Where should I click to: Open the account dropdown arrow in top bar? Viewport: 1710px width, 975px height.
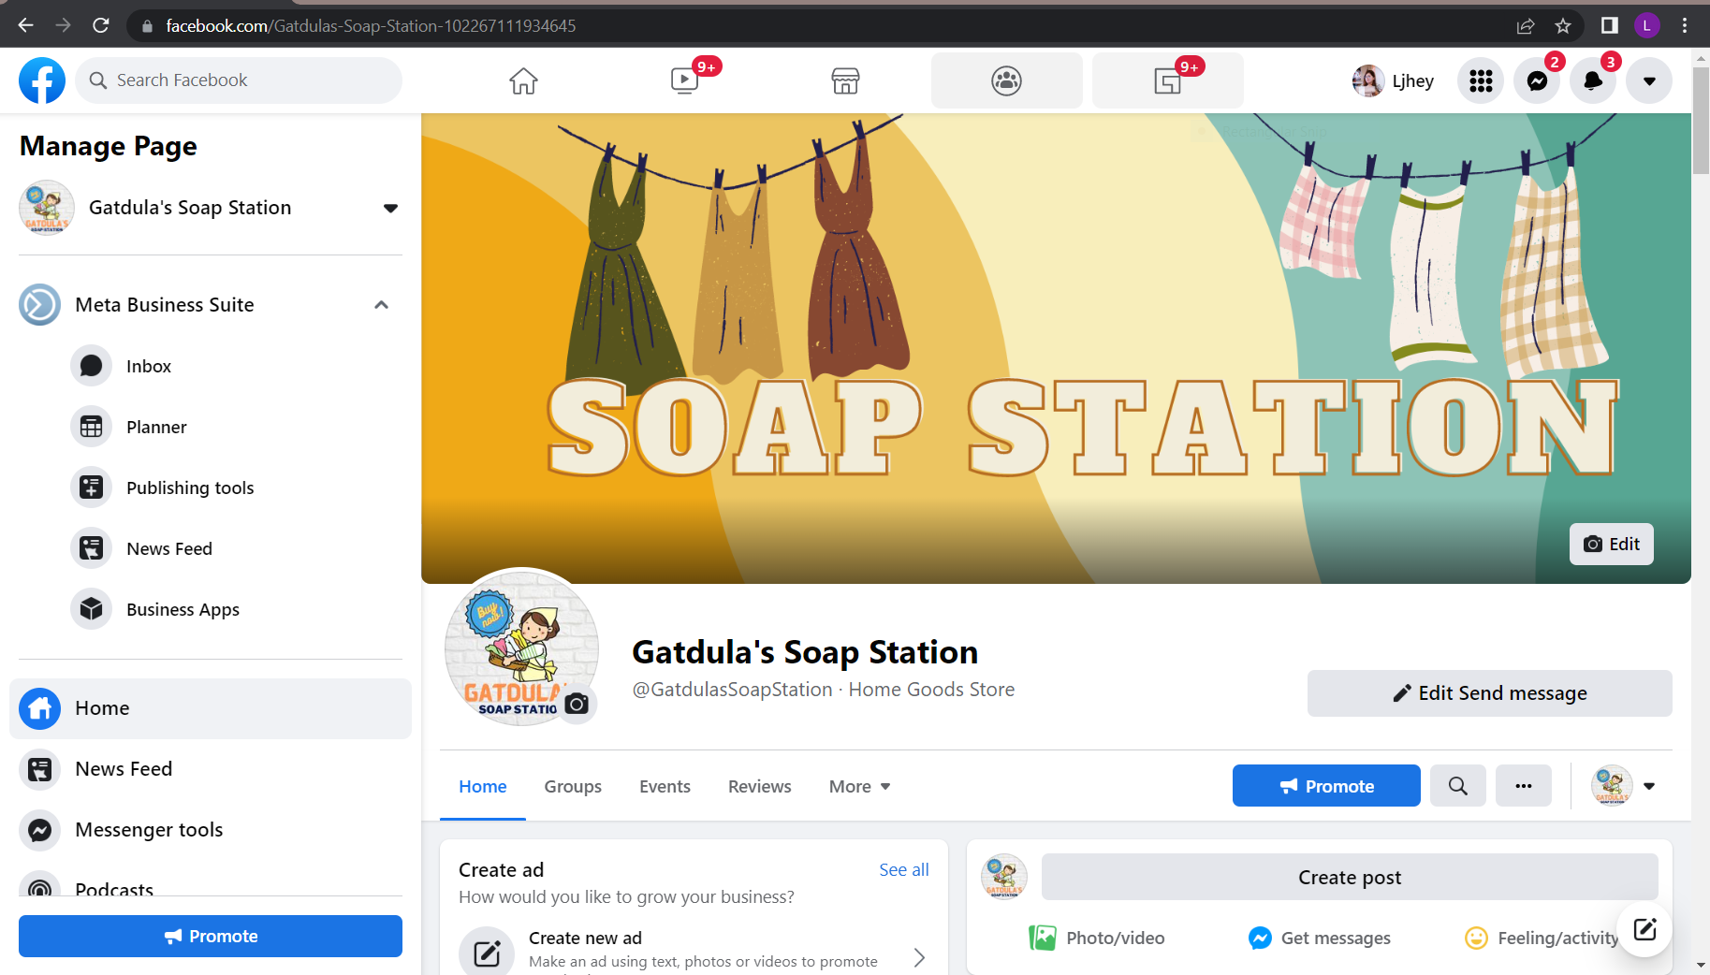pos(1649,81)
